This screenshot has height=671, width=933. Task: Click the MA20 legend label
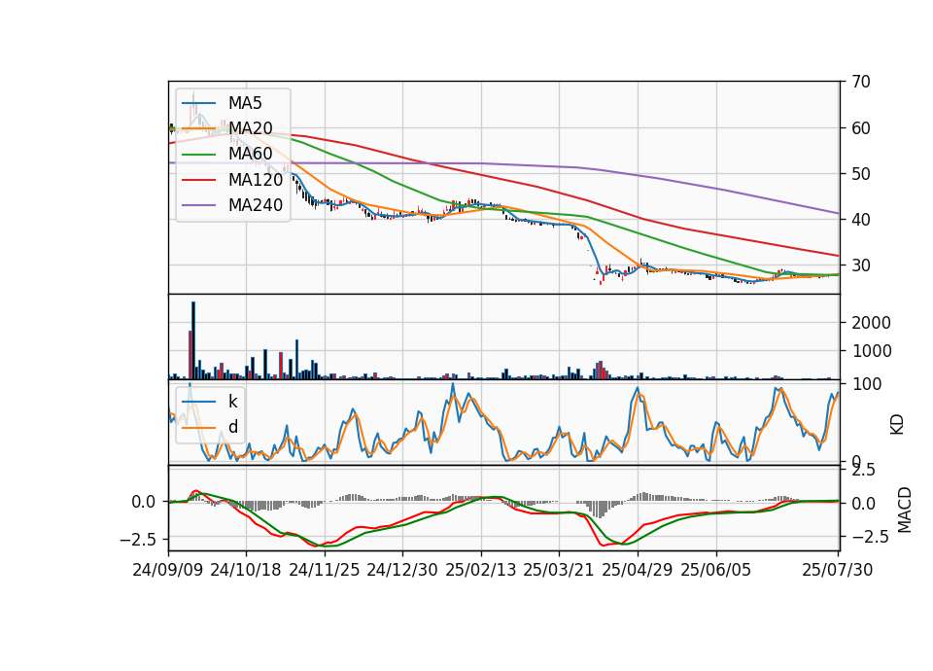point(250,128)
